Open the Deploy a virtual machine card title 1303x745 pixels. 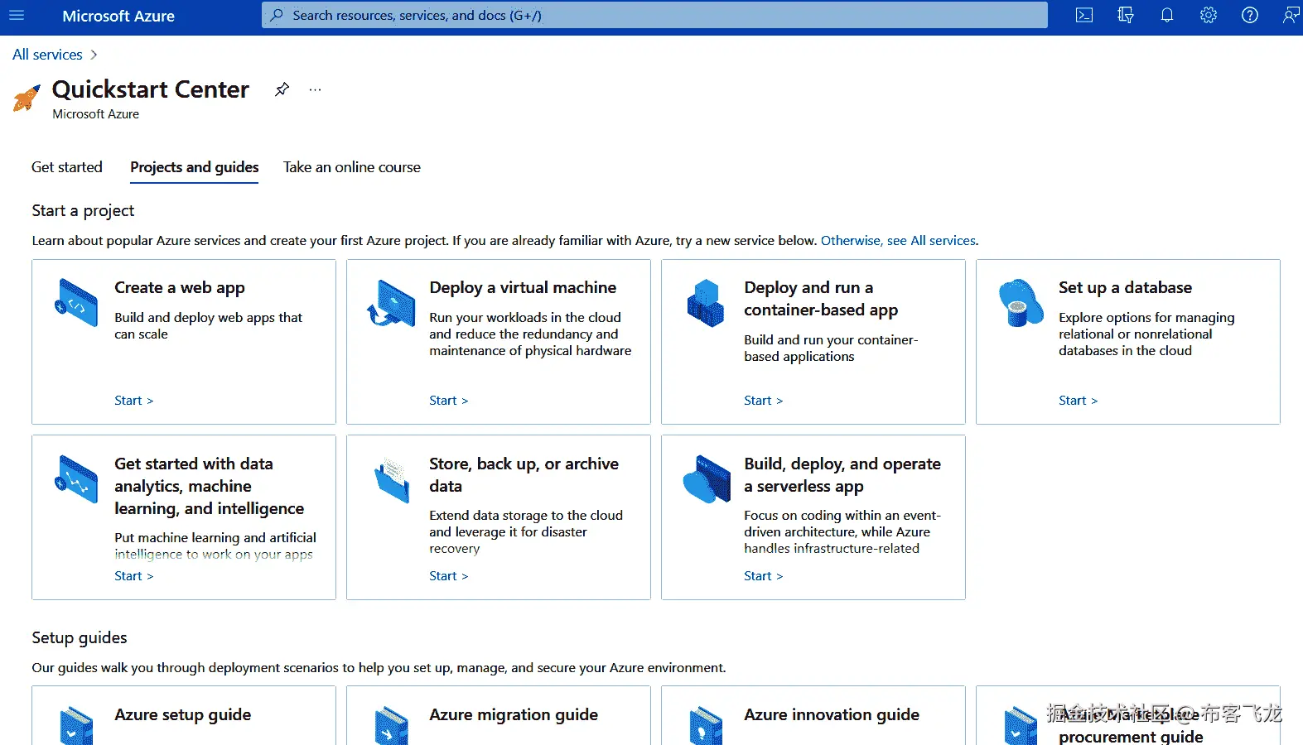pos(523,288)
